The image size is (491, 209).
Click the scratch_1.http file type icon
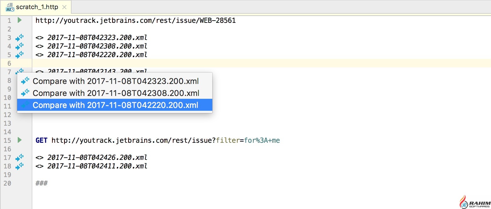(x=10, y=7)
